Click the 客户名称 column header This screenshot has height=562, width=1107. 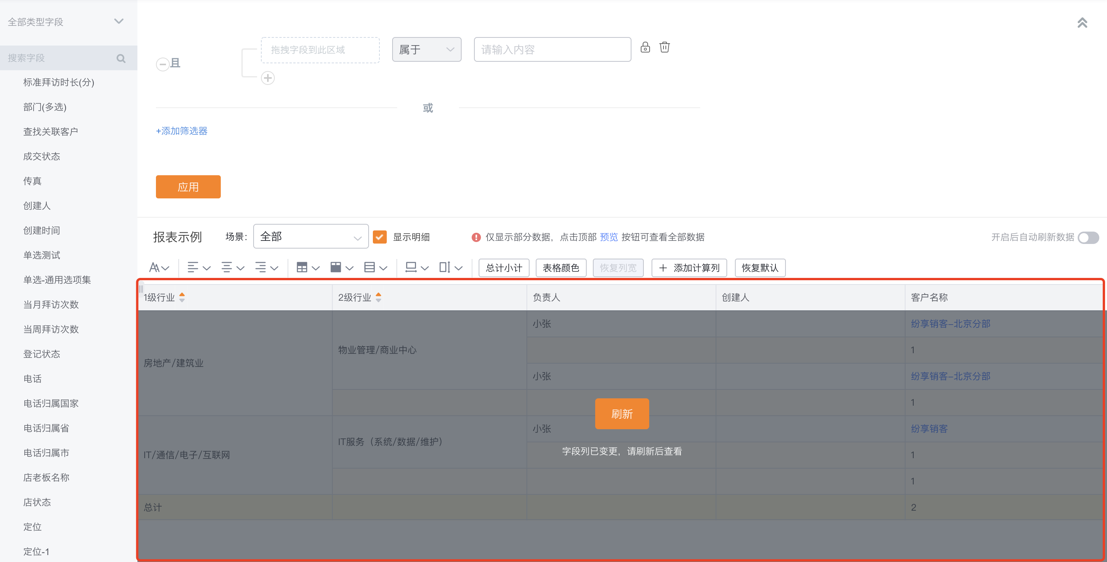(1004, 297)
